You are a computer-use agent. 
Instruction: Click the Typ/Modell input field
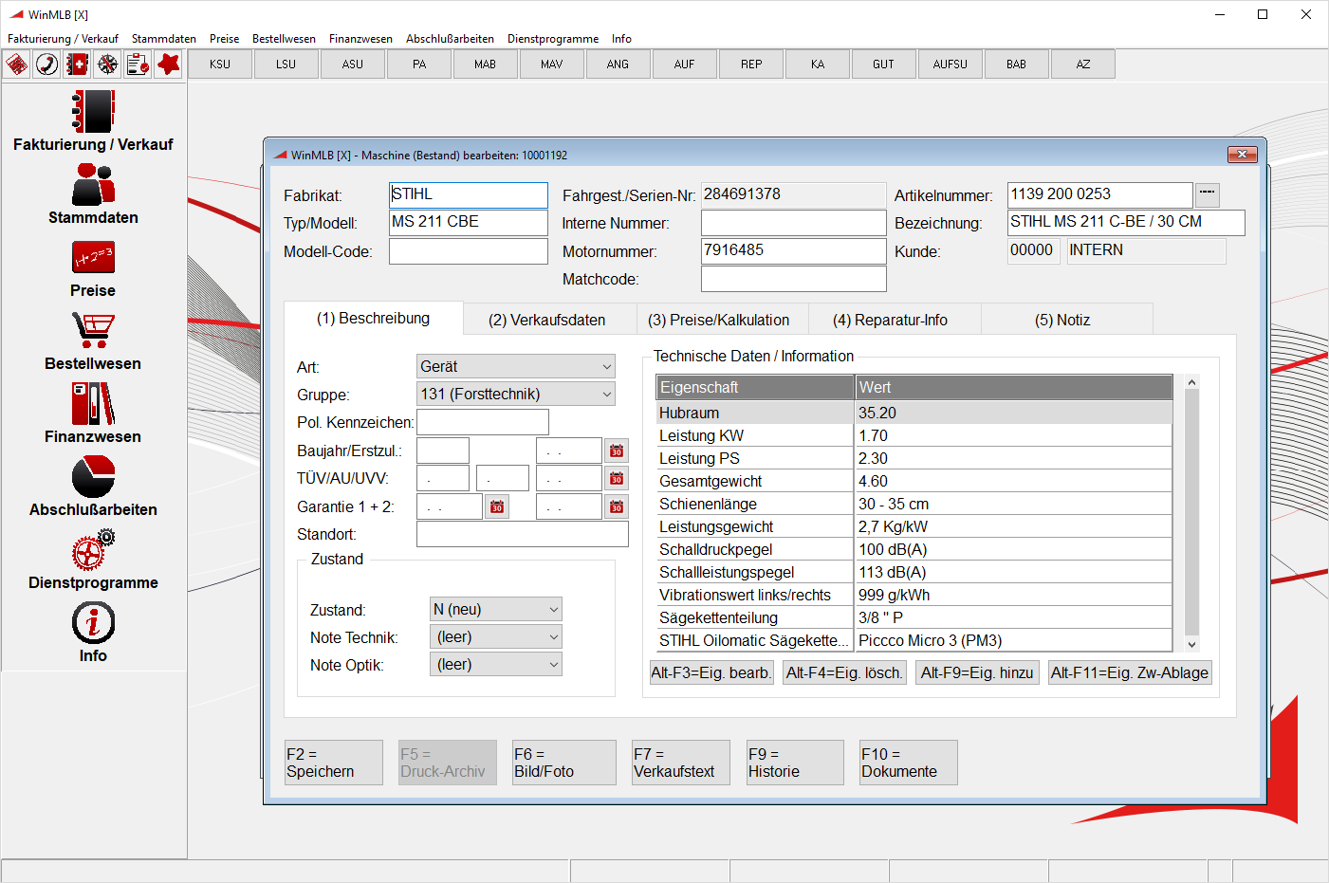[x=469, y=223]
